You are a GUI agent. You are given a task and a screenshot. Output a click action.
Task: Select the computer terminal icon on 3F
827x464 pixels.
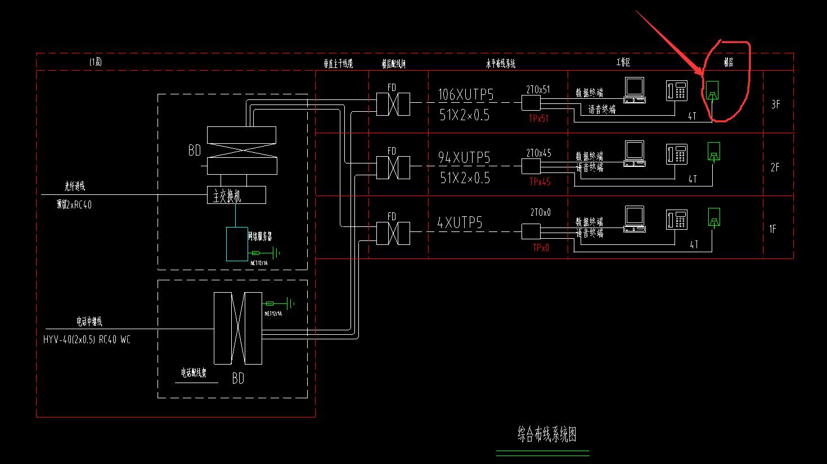point(635,90)
